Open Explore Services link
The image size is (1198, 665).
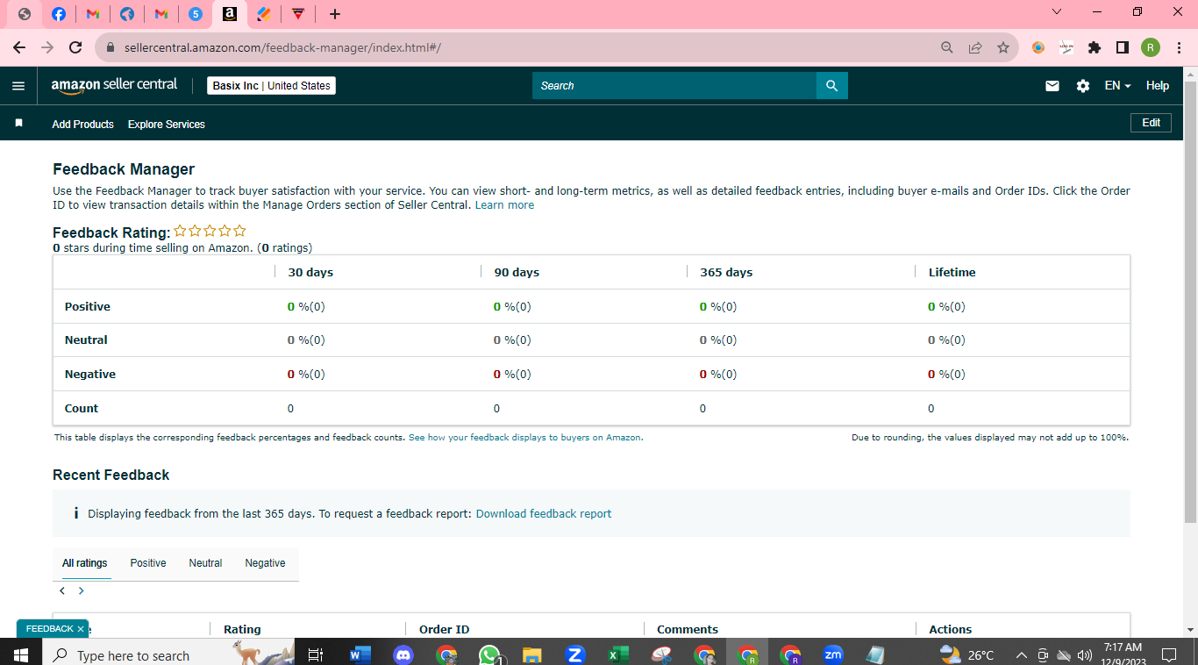pos(167,125)
